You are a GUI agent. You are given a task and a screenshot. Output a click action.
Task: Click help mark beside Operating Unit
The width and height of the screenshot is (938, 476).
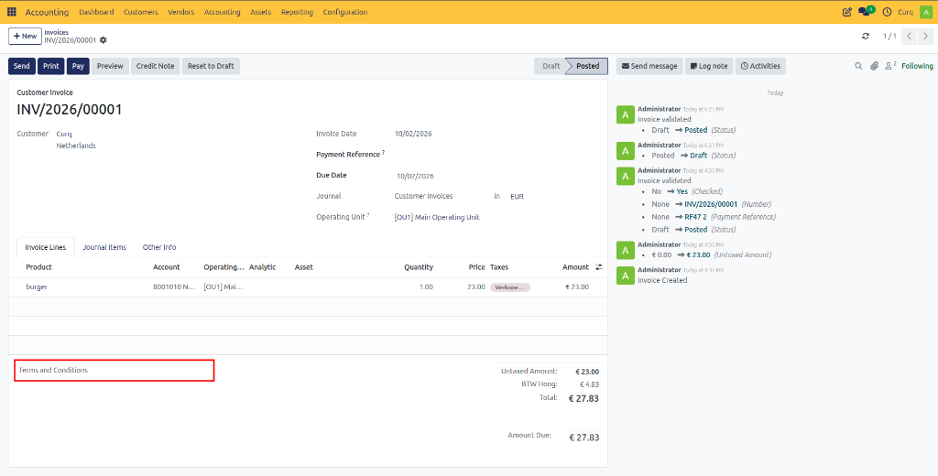pos(368,215)
